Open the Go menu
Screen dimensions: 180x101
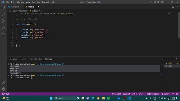(33, 2)
